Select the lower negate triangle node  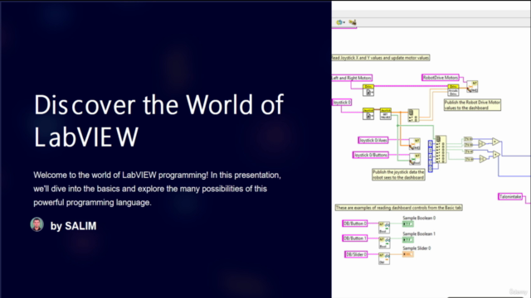click(x=483, y=159)
